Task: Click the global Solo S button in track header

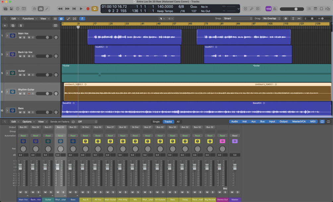Action: [21, 26]
